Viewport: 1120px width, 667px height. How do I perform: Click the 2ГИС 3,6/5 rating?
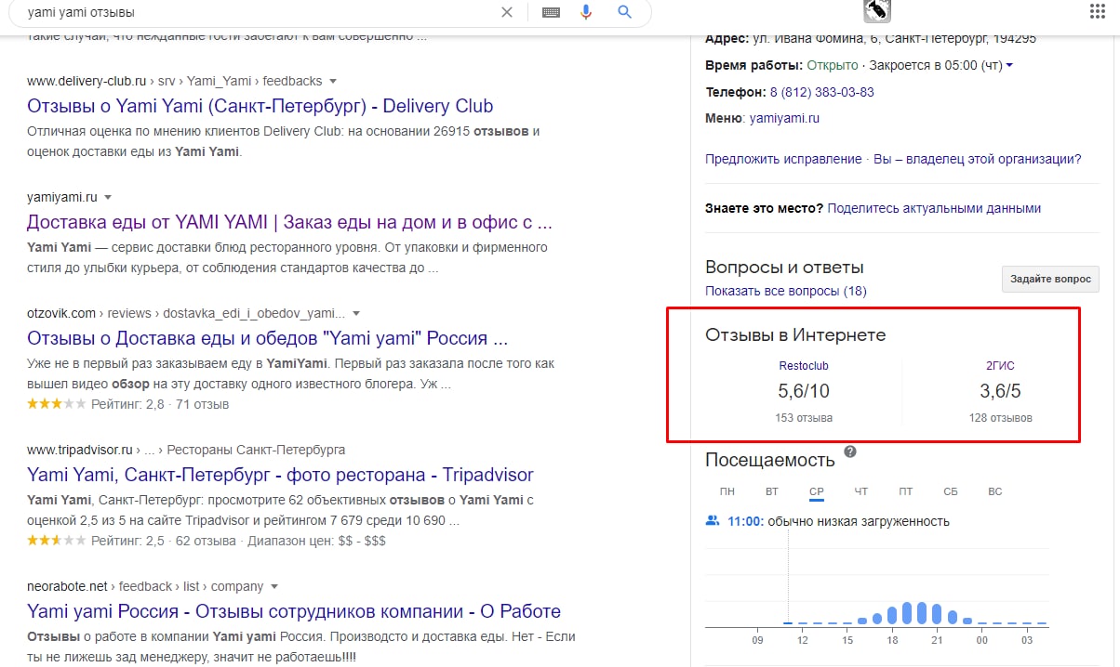(x=1000, y=391)
